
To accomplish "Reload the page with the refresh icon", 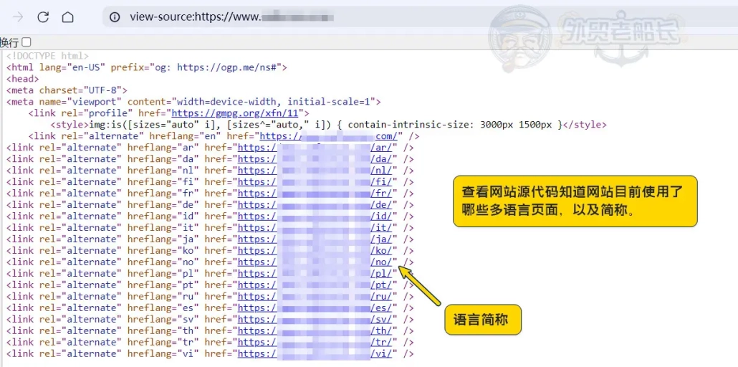I will 43,17.
